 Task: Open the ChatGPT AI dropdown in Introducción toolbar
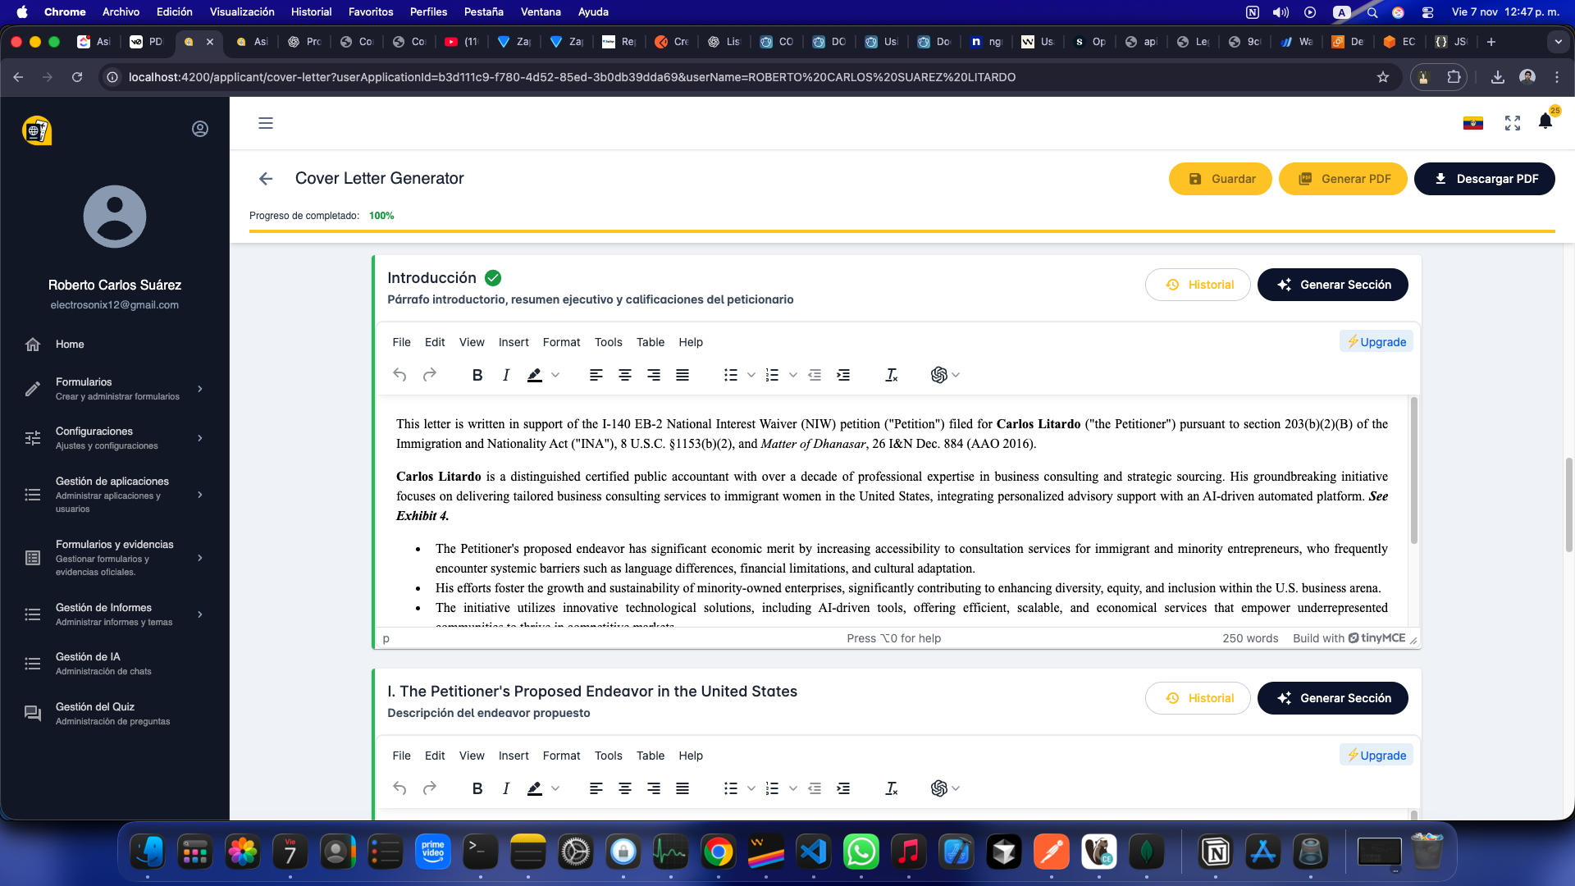(x=945, y=375)
